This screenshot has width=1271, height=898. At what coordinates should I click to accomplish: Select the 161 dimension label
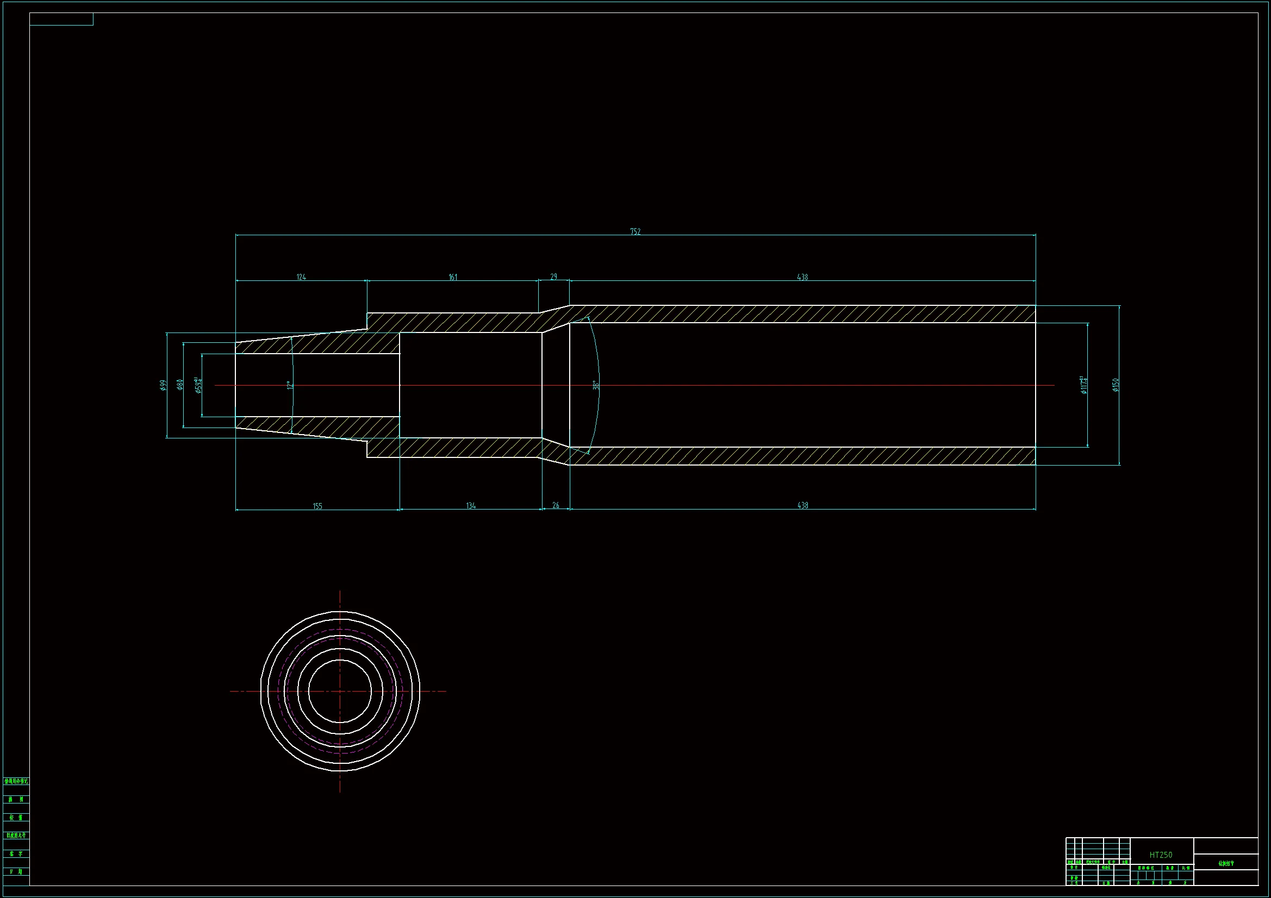point(453,277)
